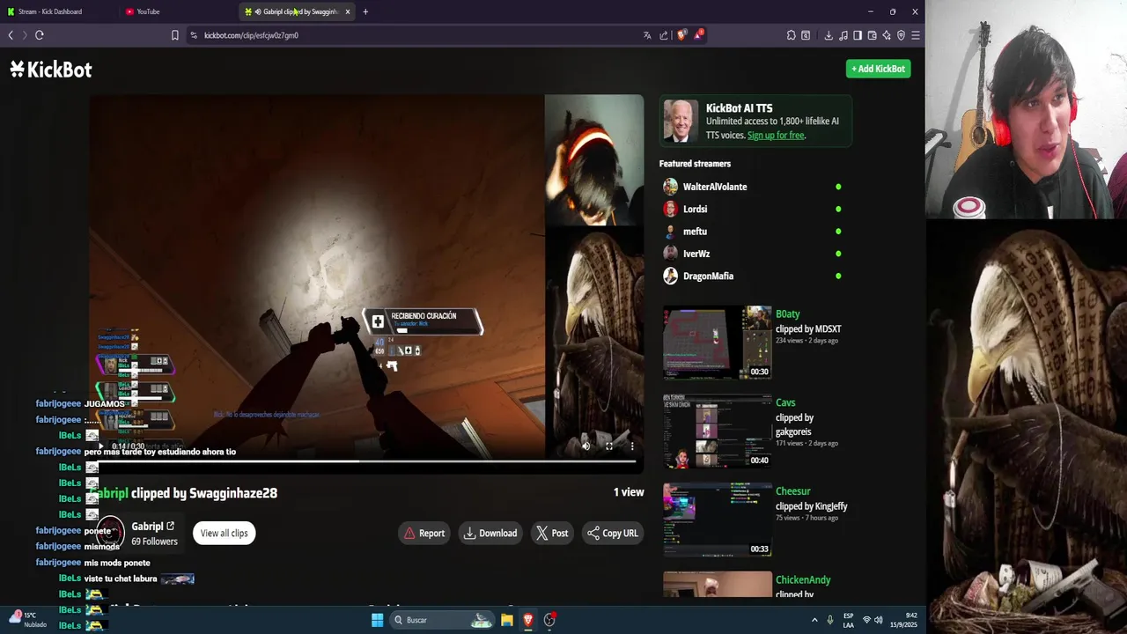
Task: Click the Cheesur clip title text
Action: [792, 491]
